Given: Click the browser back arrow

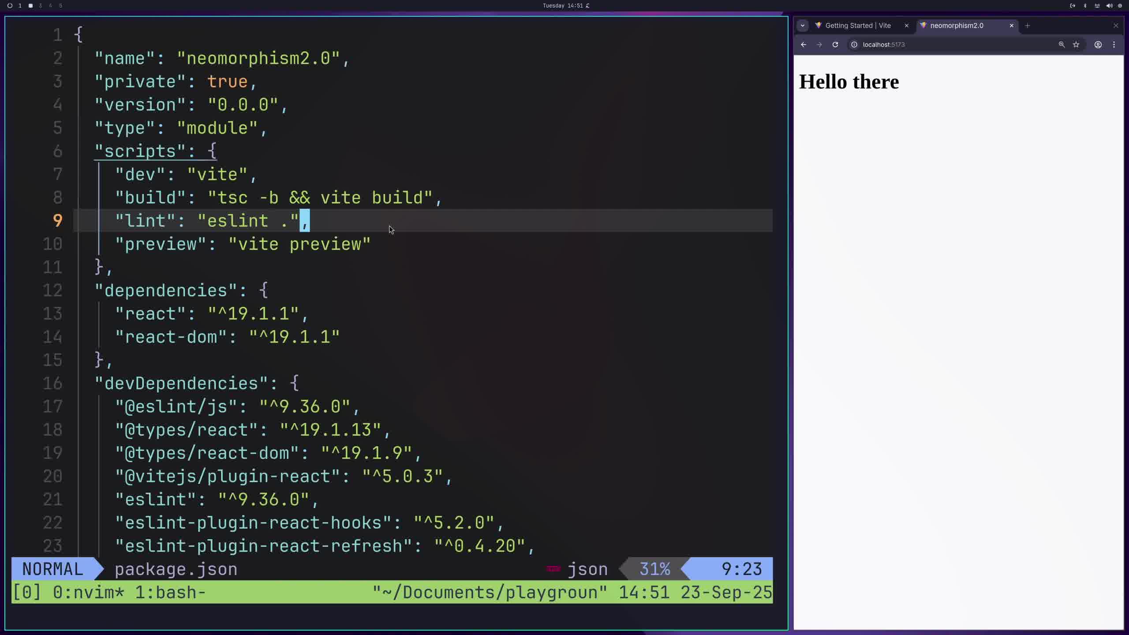Looking at the screenshot, I should [x=804, y=45].
